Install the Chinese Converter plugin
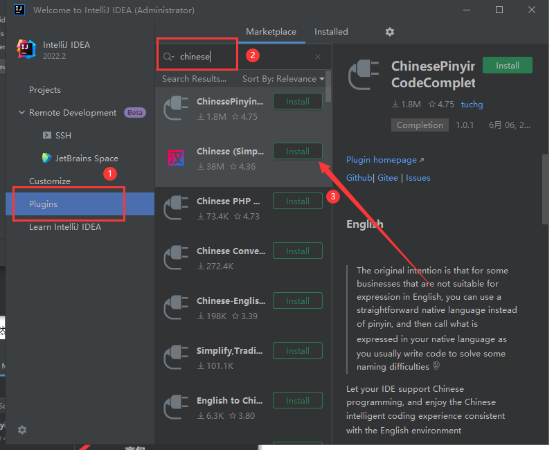 298,251
